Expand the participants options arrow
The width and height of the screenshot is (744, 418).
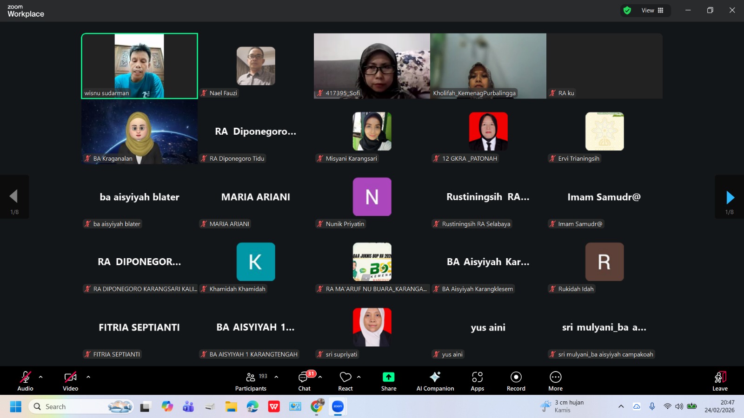click(x=276, y=377)
